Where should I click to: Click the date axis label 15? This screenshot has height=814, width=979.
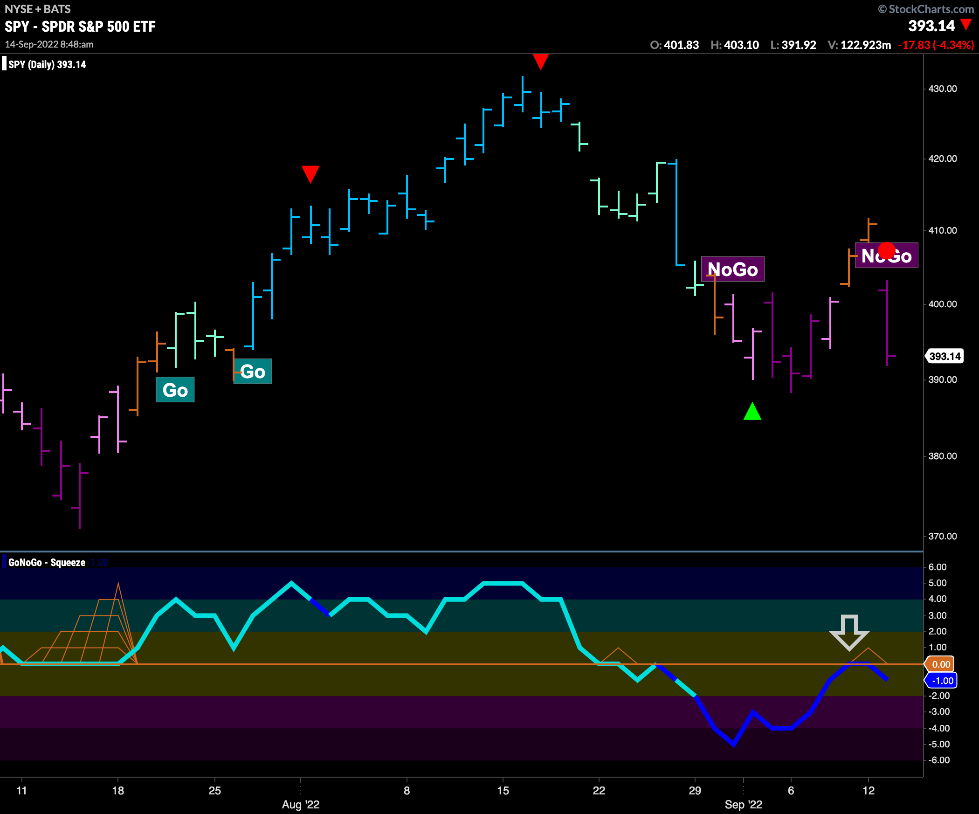(503, 791)
